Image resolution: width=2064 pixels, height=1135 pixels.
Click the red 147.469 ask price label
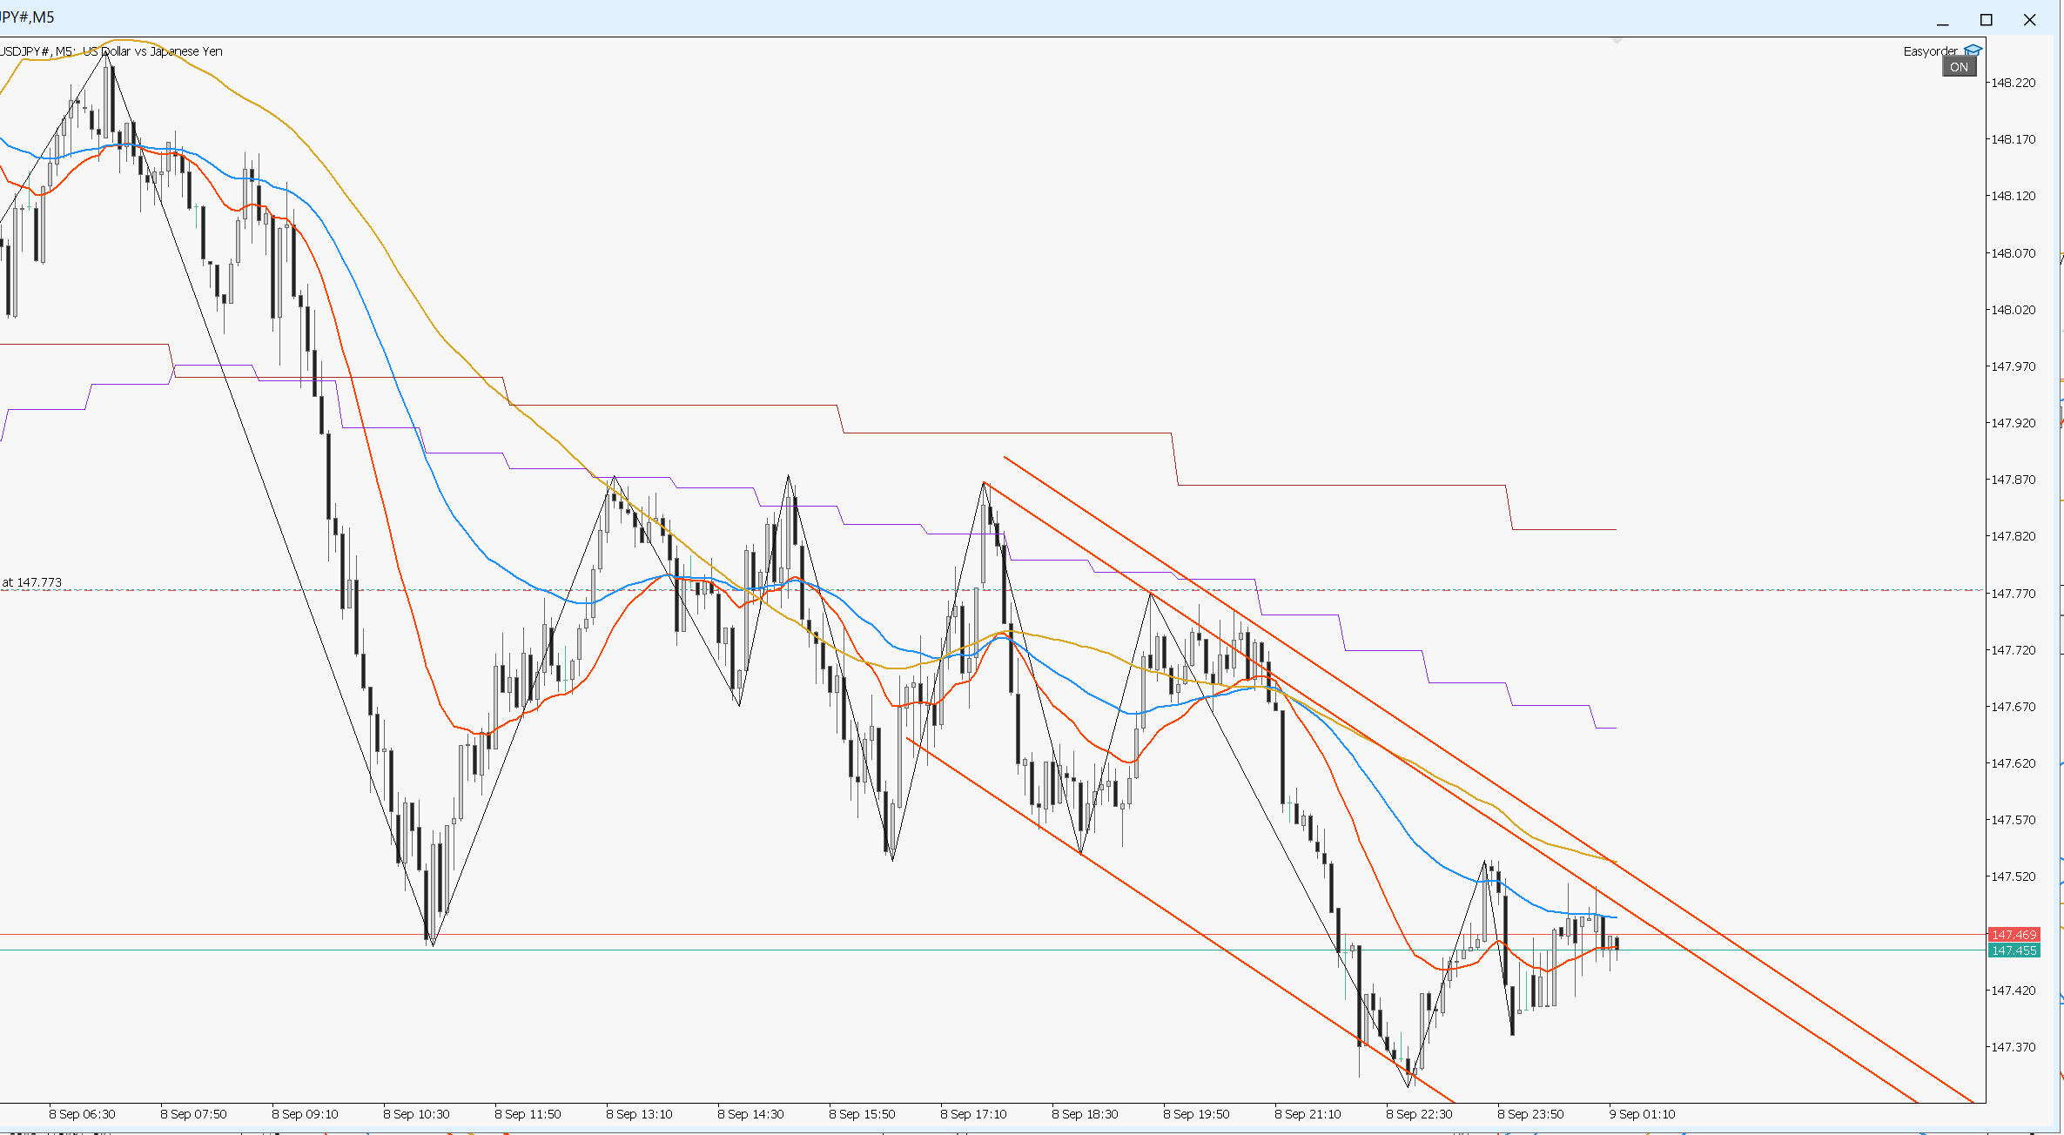[2014, 934]
